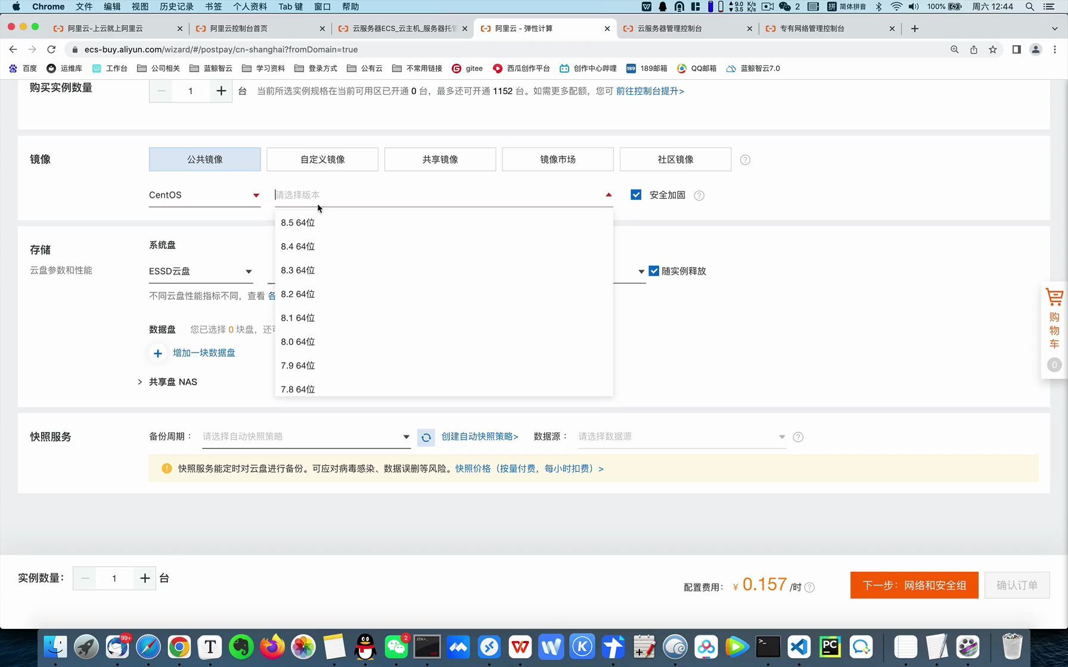Click the plus icon to add a data disk

pyautogui.click(x=158, y=353)
